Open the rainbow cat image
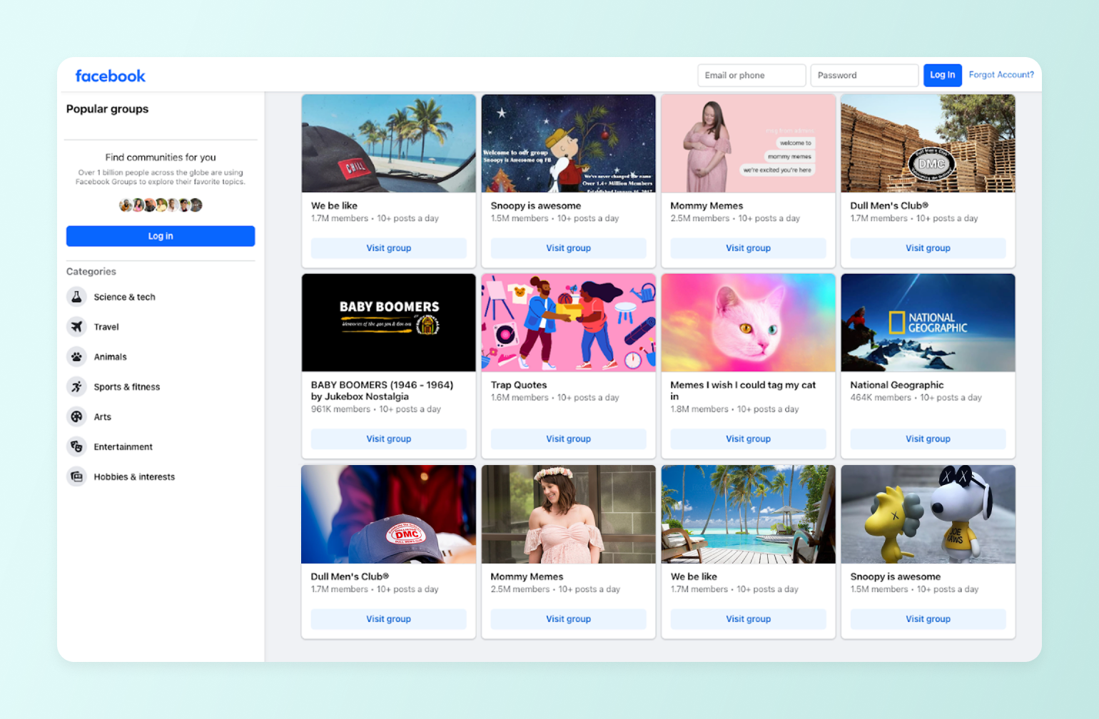 749,322
